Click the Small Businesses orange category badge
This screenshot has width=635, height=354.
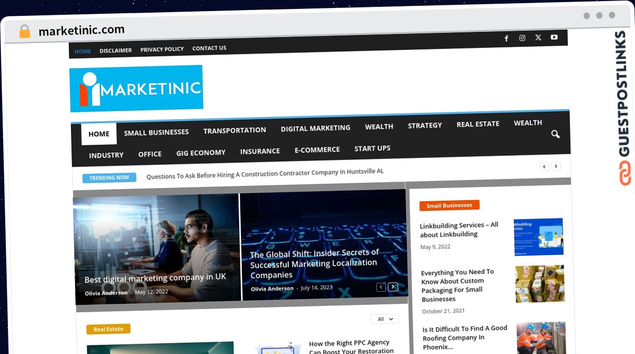click(449, 206)
